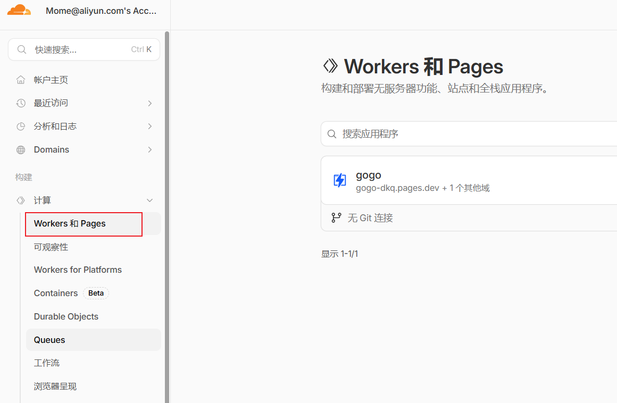Click the magnifier icon in 搜索应用程序
617x403 pixels.
(x=332, y=134)
